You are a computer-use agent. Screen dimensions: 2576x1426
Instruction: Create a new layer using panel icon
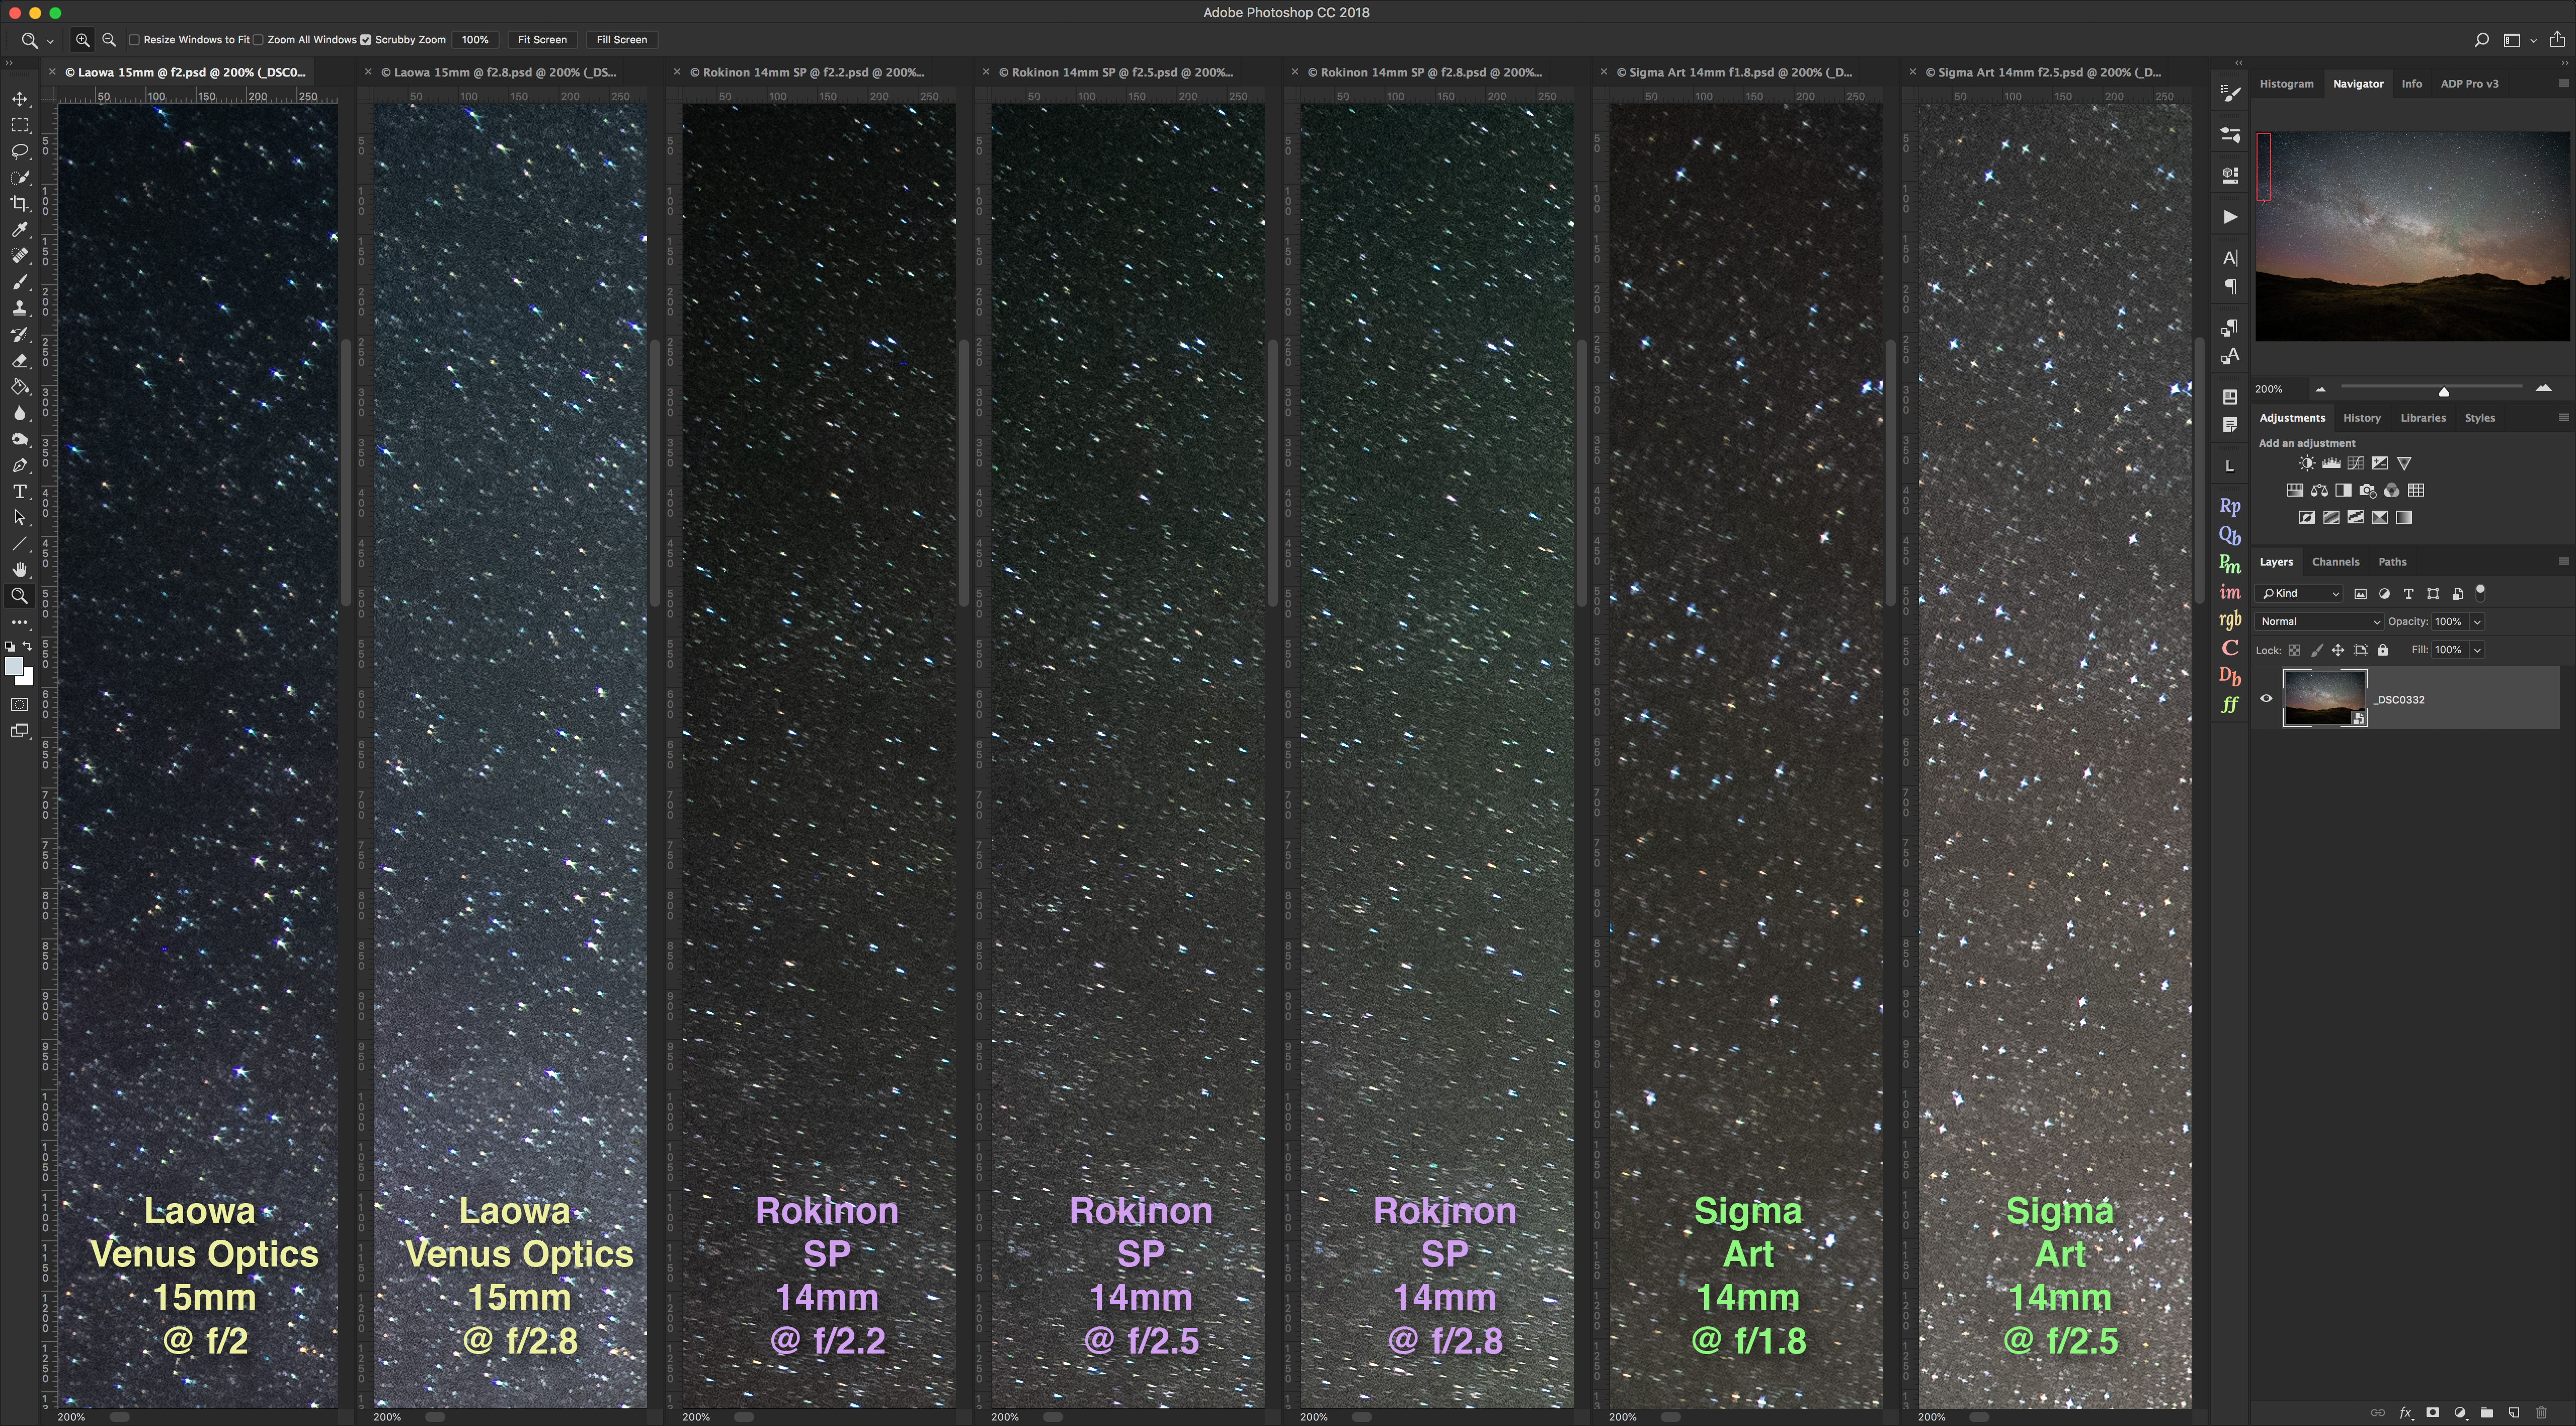point(2513,1412)
